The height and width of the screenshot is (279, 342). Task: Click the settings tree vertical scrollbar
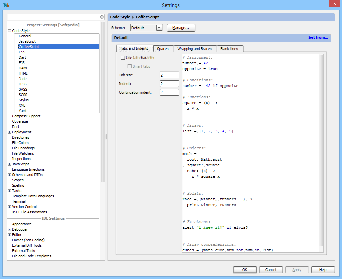pos(103,102)
